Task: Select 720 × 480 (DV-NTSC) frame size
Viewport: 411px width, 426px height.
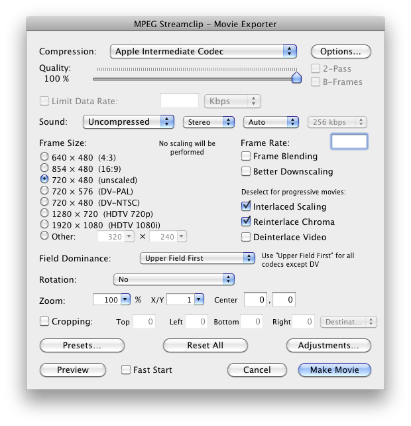Action: click(44, 202)
